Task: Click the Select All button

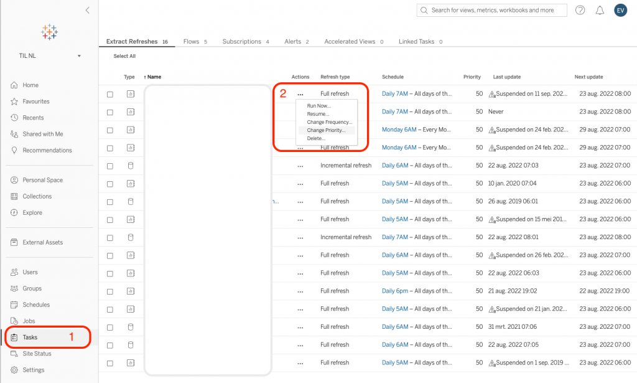Action: click(124, 56)
